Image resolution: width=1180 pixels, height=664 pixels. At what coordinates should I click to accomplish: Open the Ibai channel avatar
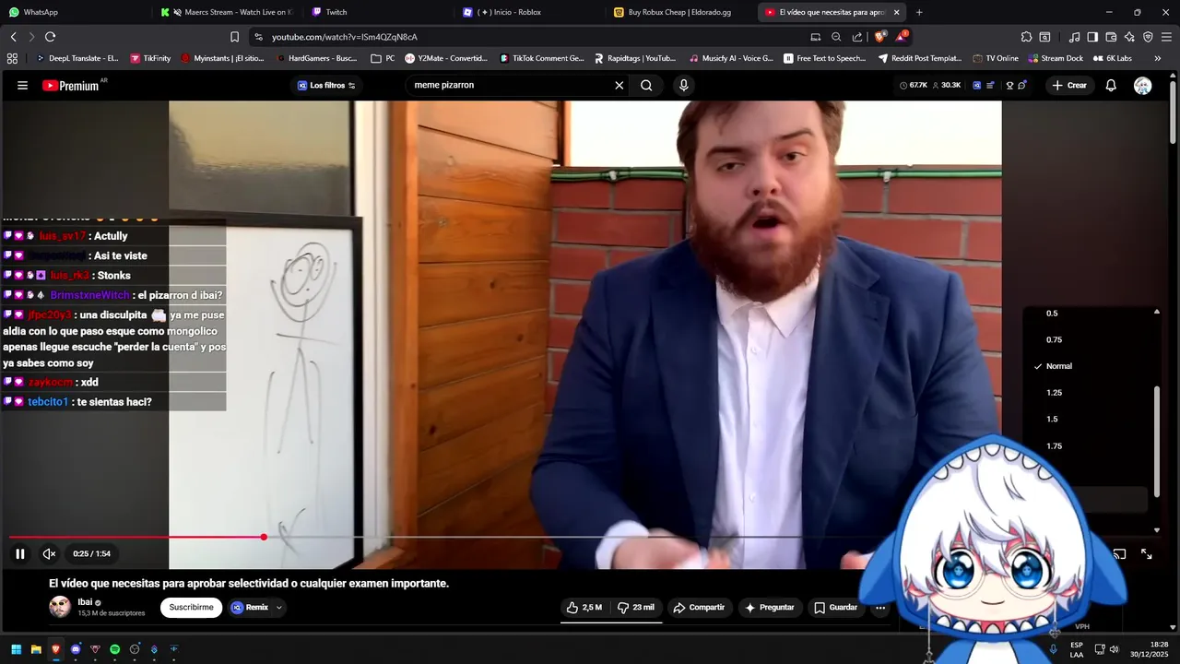click(x=60, y=607)
